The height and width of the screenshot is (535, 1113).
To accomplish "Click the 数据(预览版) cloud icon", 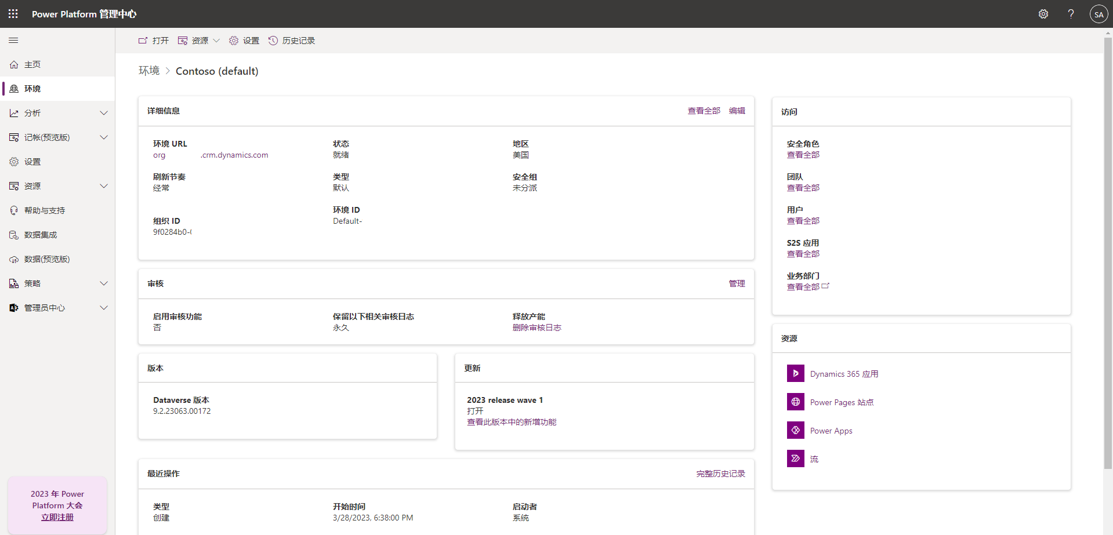I will (x=14, y=260).
